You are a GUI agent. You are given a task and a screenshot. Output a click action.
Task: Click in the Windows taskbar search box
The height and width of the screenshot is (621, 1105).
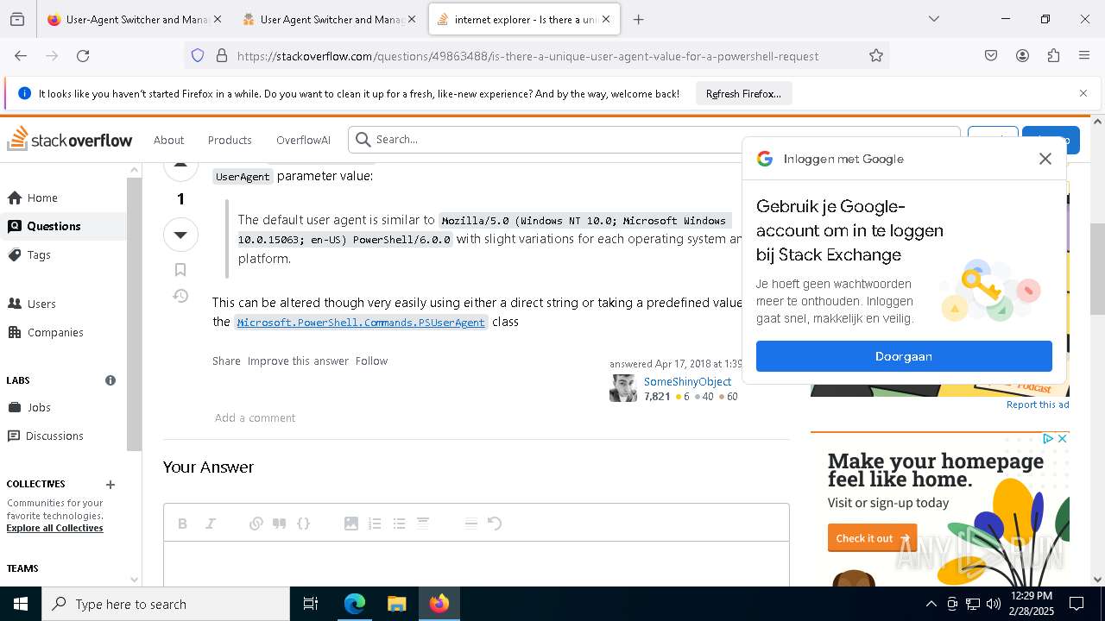(x=166, y=604)
